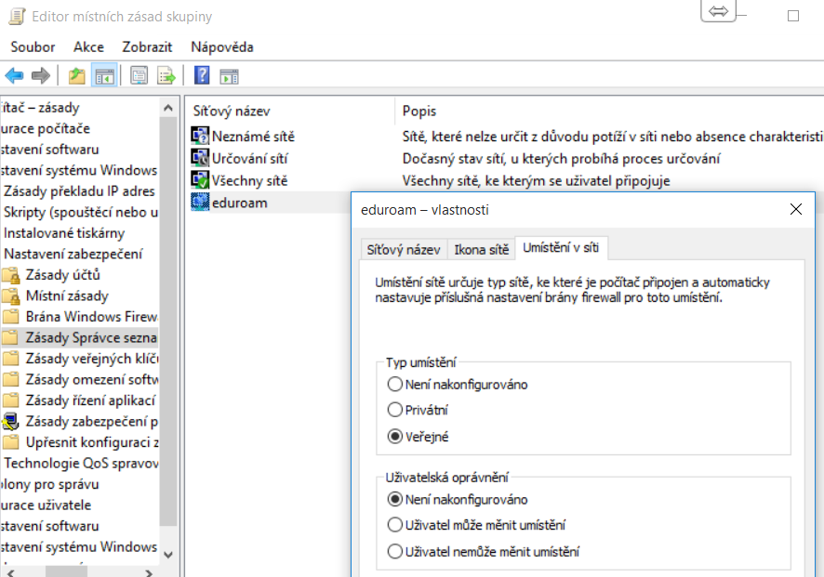Click the tree horizontal scroll left arrow

click(x=10, y=572)
